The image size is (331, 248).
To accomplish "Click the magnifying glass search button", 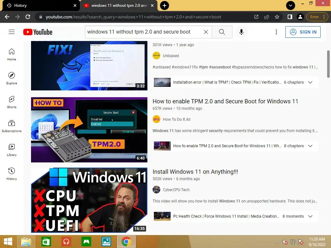I will click(222, 32).
